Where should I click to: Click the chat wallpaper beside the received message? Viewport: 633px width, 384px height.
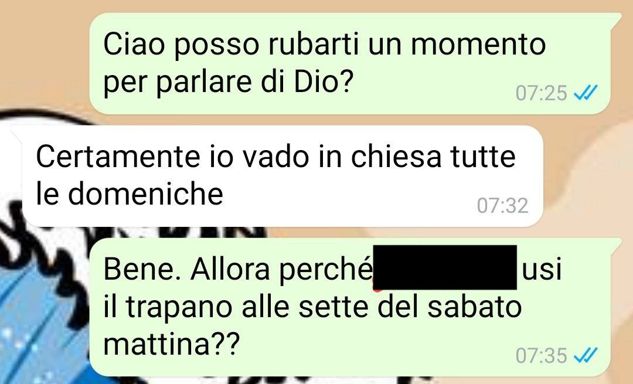[586, 178]
